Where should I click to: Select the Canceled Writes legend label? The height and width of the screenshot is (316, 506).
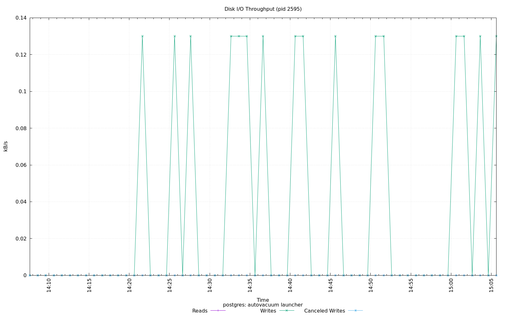click(324, 311)
